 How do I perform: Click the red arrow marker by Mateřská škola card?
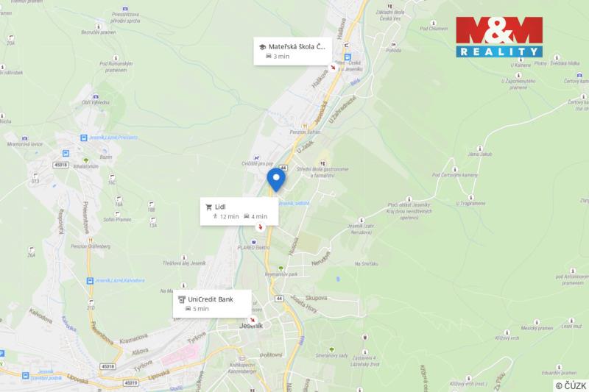tap(333, 67)
